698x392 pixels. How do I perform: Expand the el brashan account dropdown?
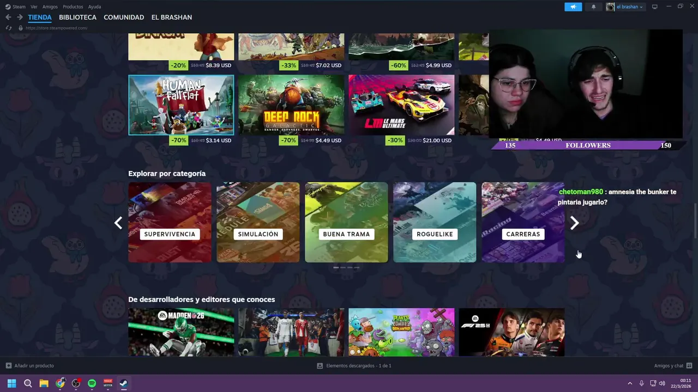[625, 7]
